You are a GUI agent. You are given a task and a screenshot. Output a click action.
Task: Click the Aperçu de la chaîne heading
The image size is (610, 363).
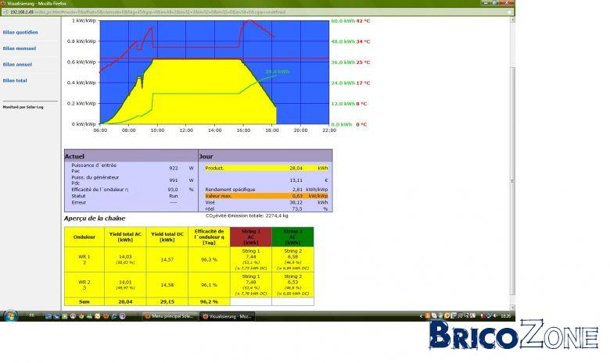pyautogui.click(x=95, y=219)
